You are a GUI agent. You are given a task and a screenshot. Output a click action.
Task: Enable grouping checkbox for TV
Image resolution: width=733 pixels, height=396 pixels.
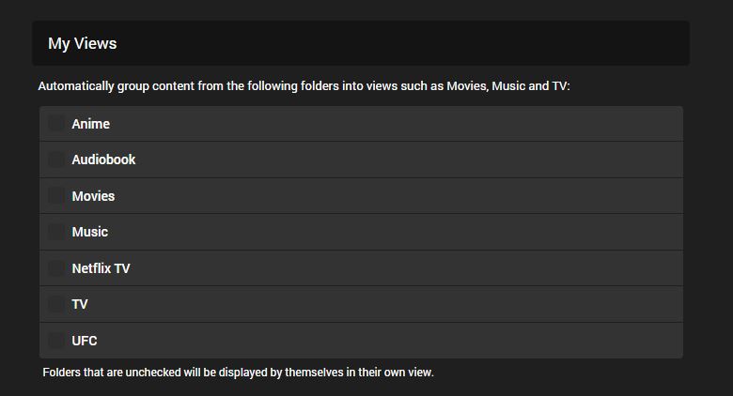[57, 304]
